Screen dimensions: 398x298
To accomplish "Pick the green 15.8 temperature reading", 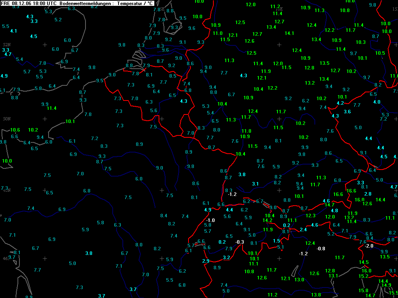I will 363,290.
